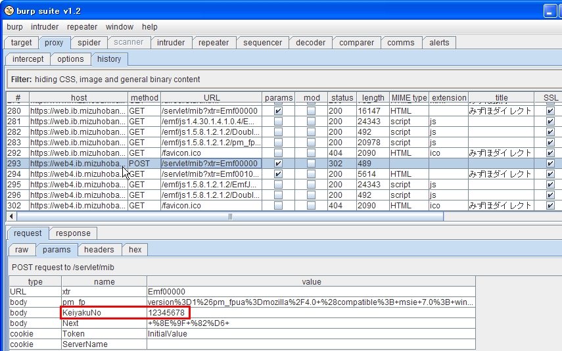Open the proxy options sub-tab
This screenshot has width=562, height=351.
[70, 59]
